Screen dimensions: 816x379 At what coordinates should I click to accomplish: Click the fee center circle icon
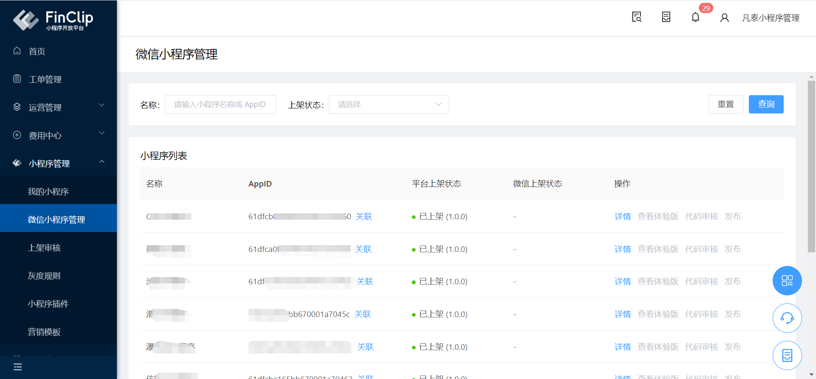(17, 135)
